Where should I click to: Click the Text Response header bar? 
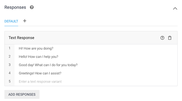click(x=91, y=38)
